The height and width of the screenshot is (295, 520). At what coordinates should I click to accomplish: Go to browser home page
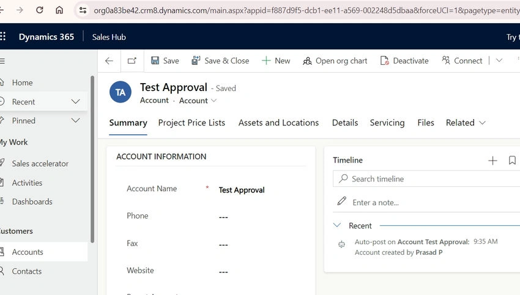click(x=59, y=10)
